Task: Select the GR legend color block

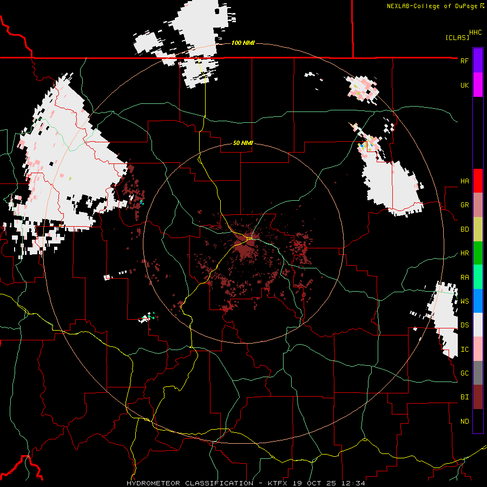Action: pos(478,205)
